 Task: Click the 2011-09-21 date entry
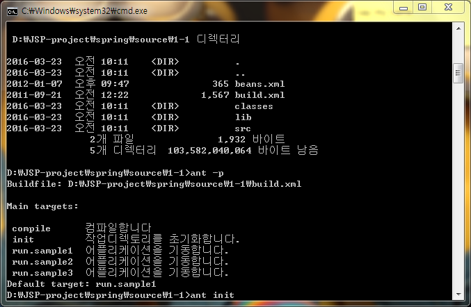[x=34, y=95]
